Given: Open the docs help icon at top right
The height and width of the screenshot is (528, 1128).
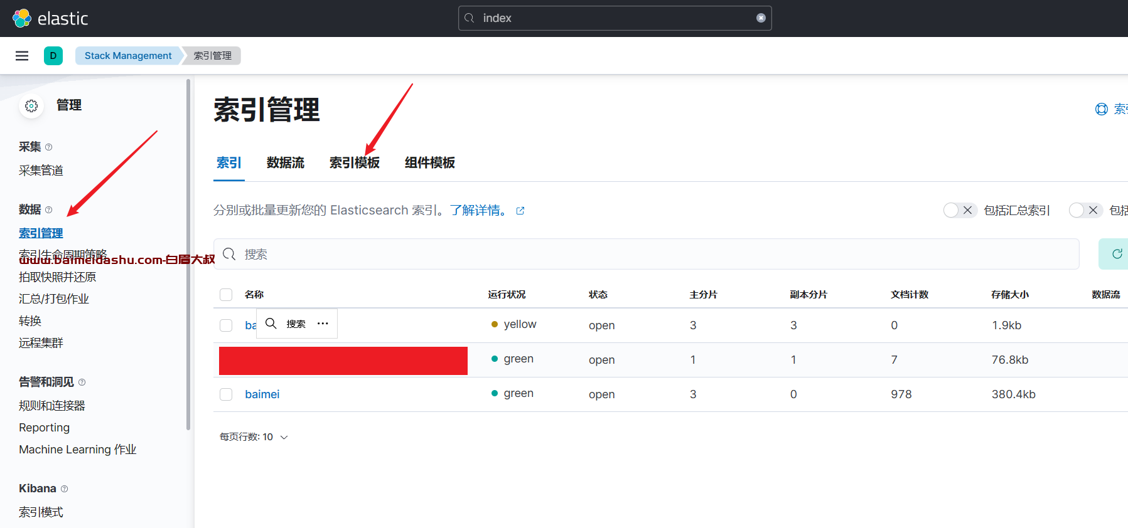Looking at the screenshot, I should (x=1102, y=109).
